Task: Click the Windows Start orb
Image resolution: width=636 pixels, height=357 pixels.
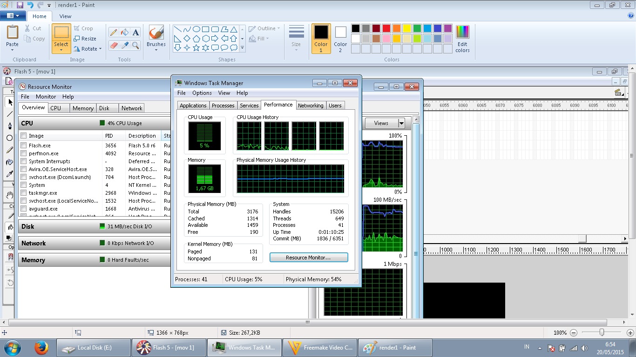Action: pos(13,348)
